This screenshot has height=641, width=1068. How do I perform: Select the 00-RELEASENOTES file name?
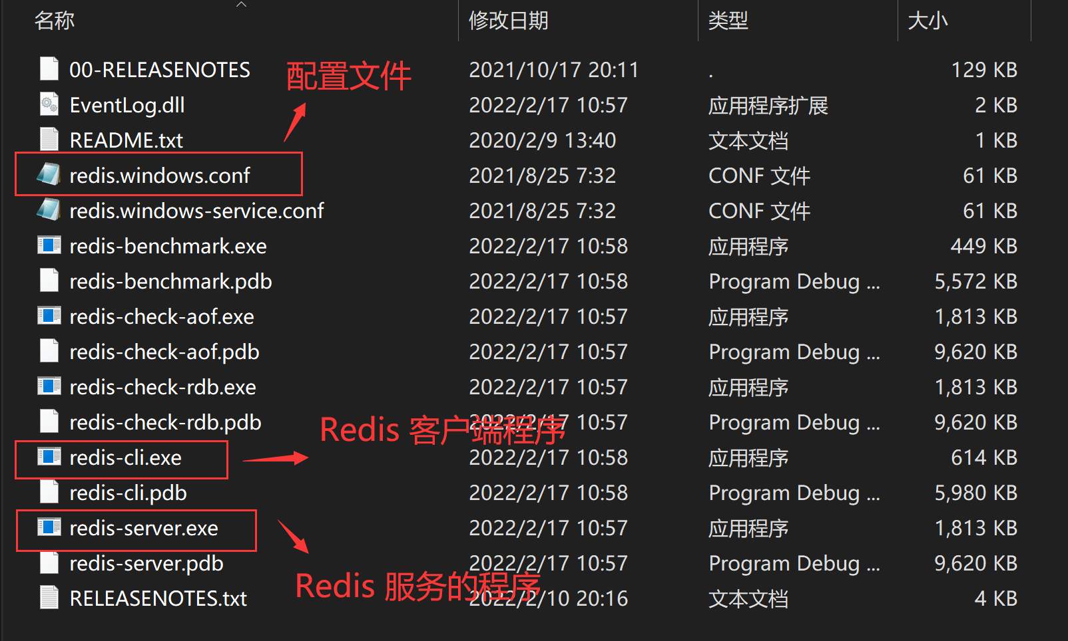160,70
